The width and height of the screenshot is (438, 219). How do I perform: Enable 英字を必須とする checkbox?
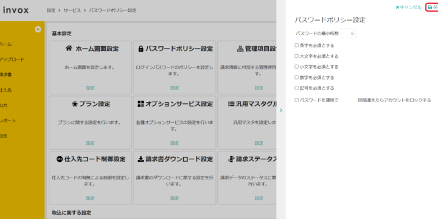(297, 45)
